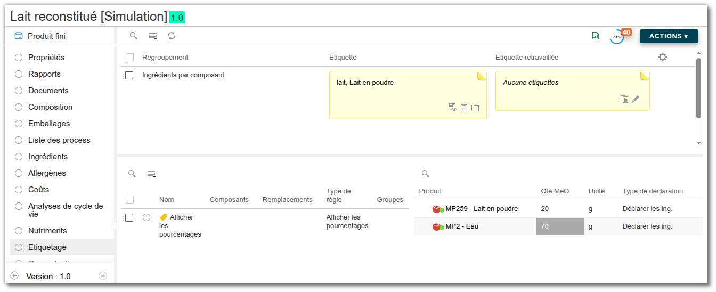Open the Composition section in sidebar

50,107
